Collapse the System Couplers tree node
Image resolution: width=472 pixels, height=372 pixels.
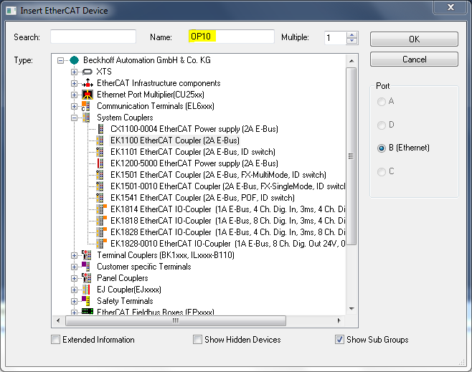74,118
